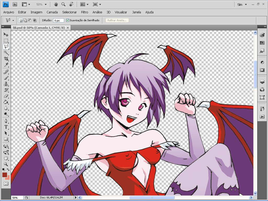This screenshot has height=201, width=268.
Task: Select the Eraser tool
Action: point(6,96)
